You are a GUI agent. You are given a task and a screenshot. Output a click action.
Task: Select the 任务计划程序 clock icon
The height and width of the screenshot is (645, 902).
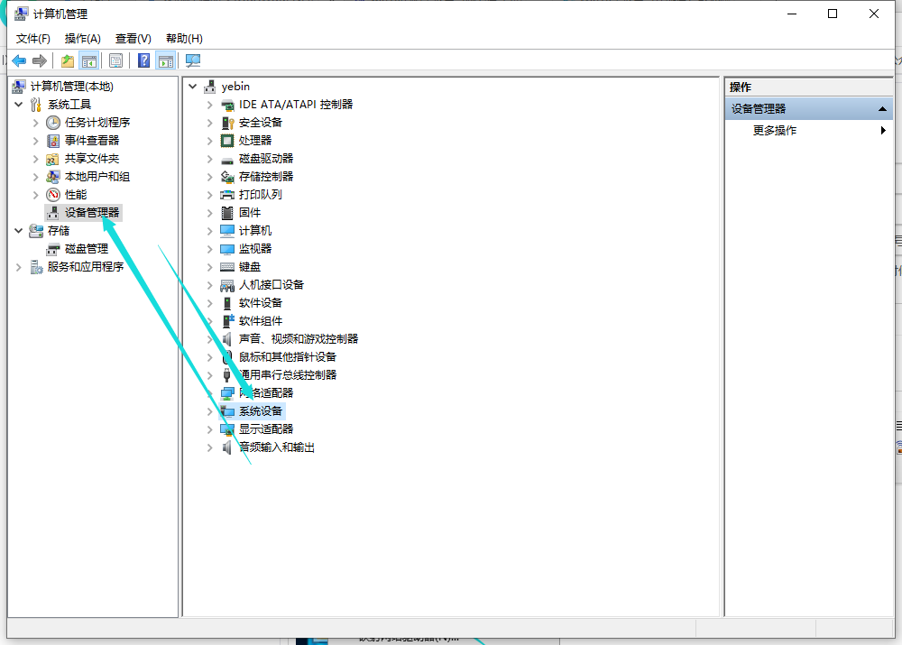[x=53, y=123]
